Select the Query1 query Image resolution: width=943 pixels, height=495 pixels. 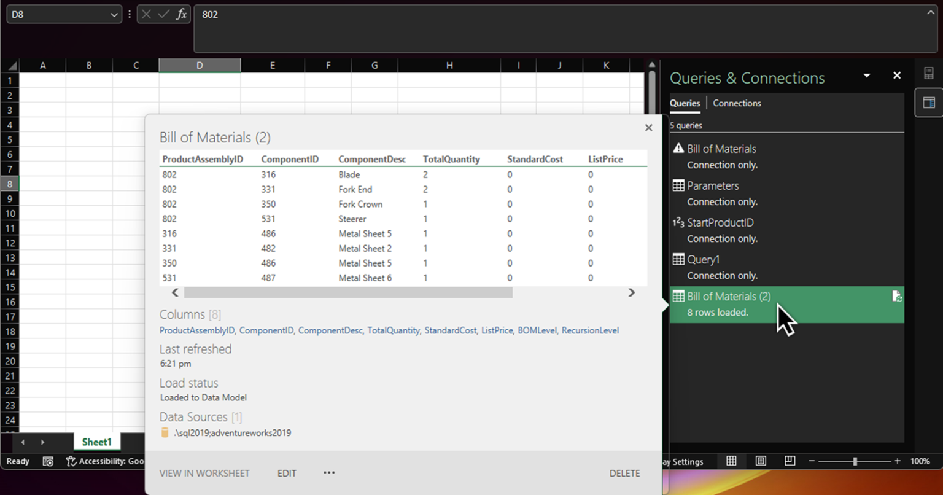tap(786, 267)
